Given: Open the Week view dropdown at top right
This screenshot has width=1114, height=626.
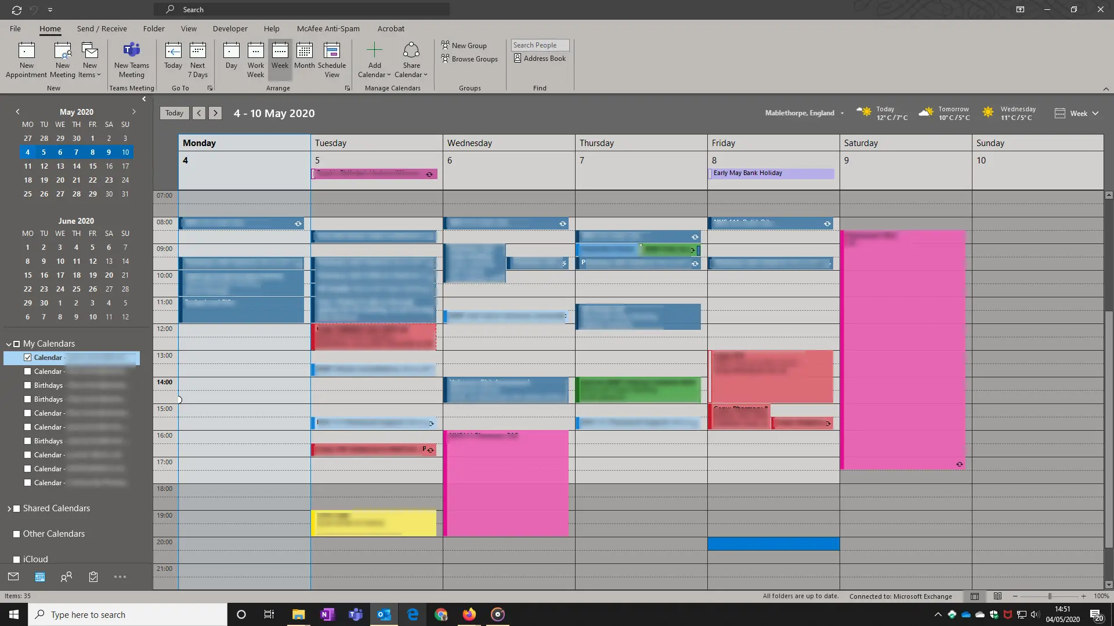Looking at the screenshot, I should pyautogui.click(x=1077, y=114).
